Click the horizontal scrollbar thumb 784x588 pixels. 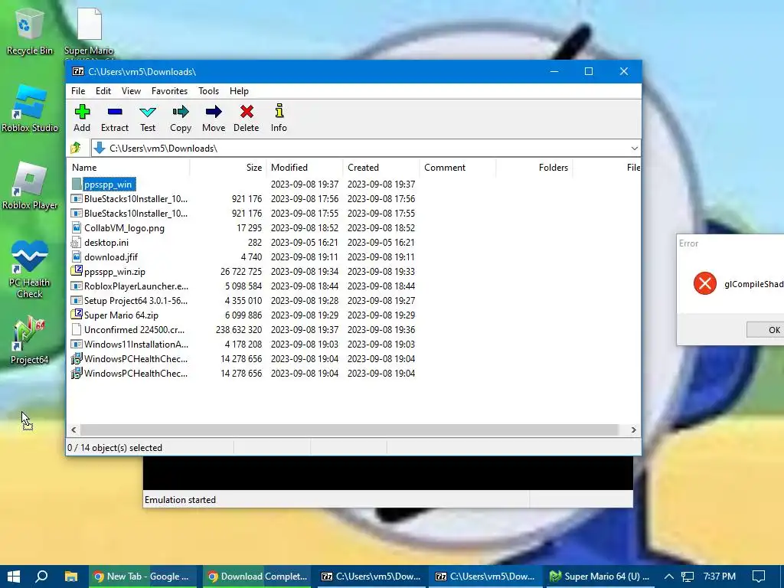pos(349,430)
